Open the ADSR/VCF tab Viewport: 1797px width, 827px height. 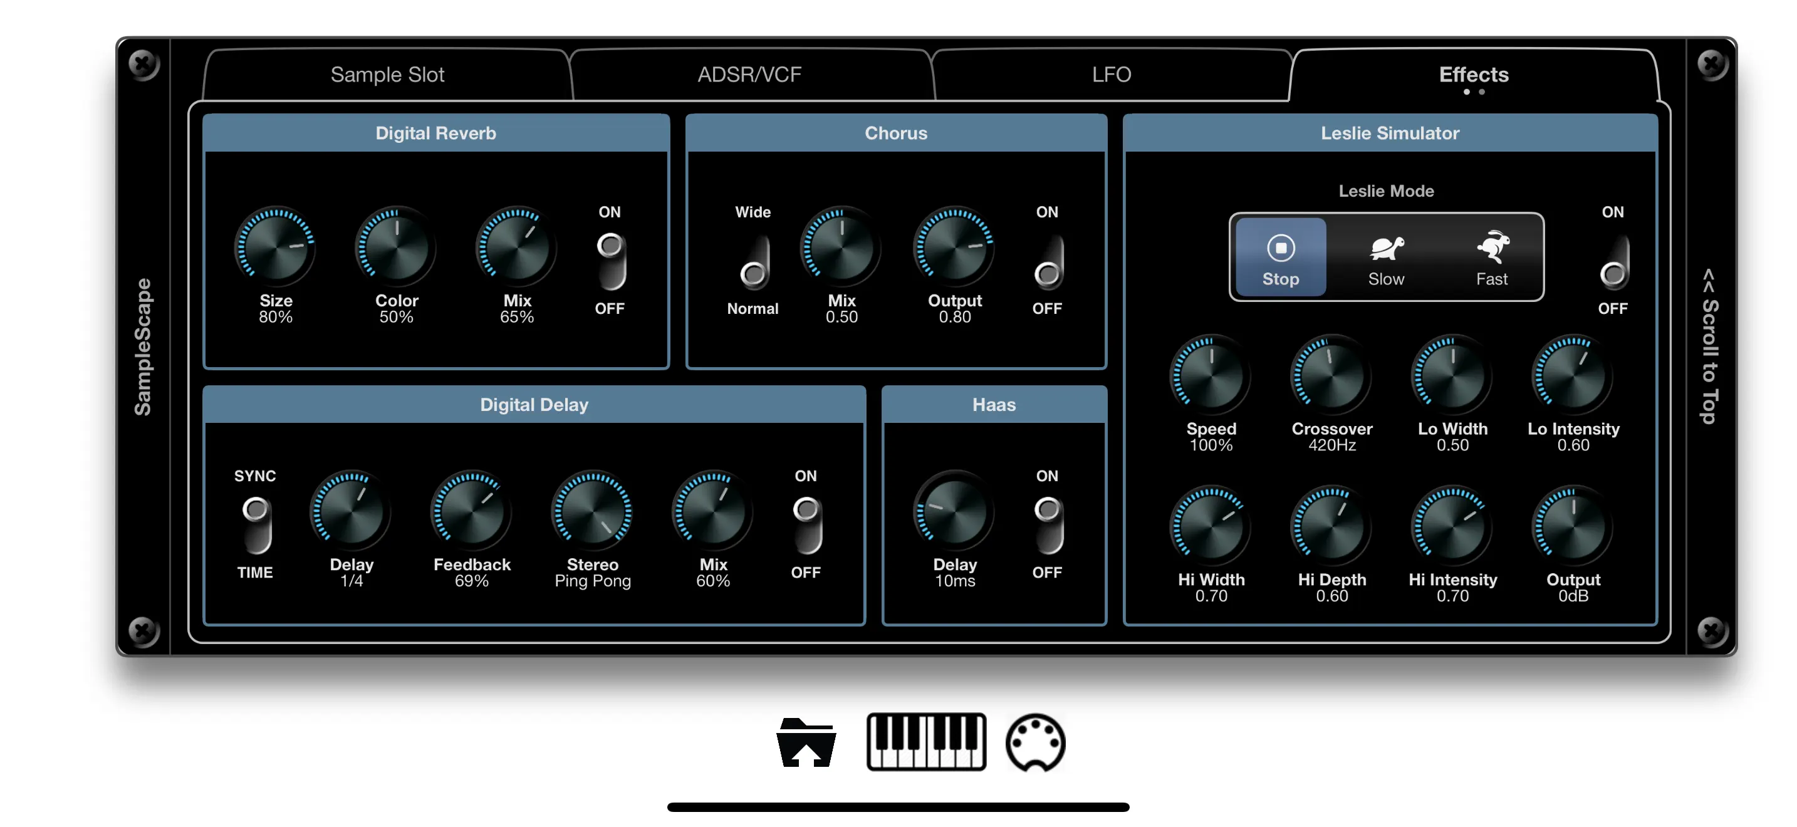(x=750, y=74)
